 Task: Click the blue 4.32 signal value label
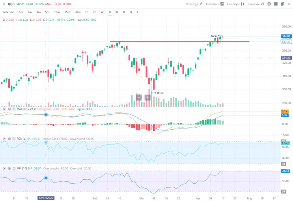pos(285,115)
